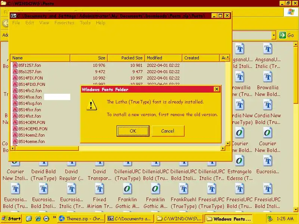299x224 pixels.
Task: Select 8514fixg.fon file icon
Action: point(15,103)
